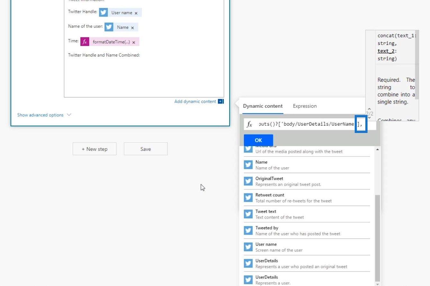
Task: Confirm expression with OK button
Action: click(258, 140)
